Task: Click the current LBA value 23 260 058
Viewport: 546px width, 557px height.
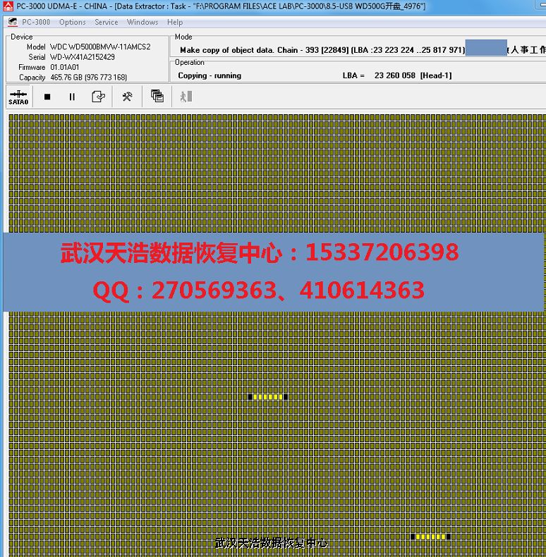Action: tap(395, 75)
